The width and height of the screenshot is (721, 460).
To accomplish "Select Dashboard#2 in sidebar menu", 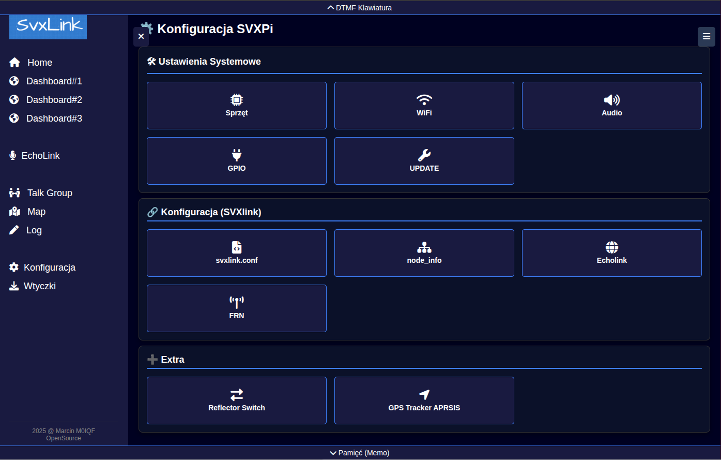I will pos(54,100).
